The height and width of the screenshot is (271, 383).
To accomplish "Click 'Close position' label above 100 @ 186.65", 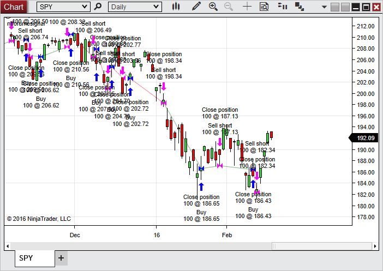I will pyautogui.click(x=201, y=197).
